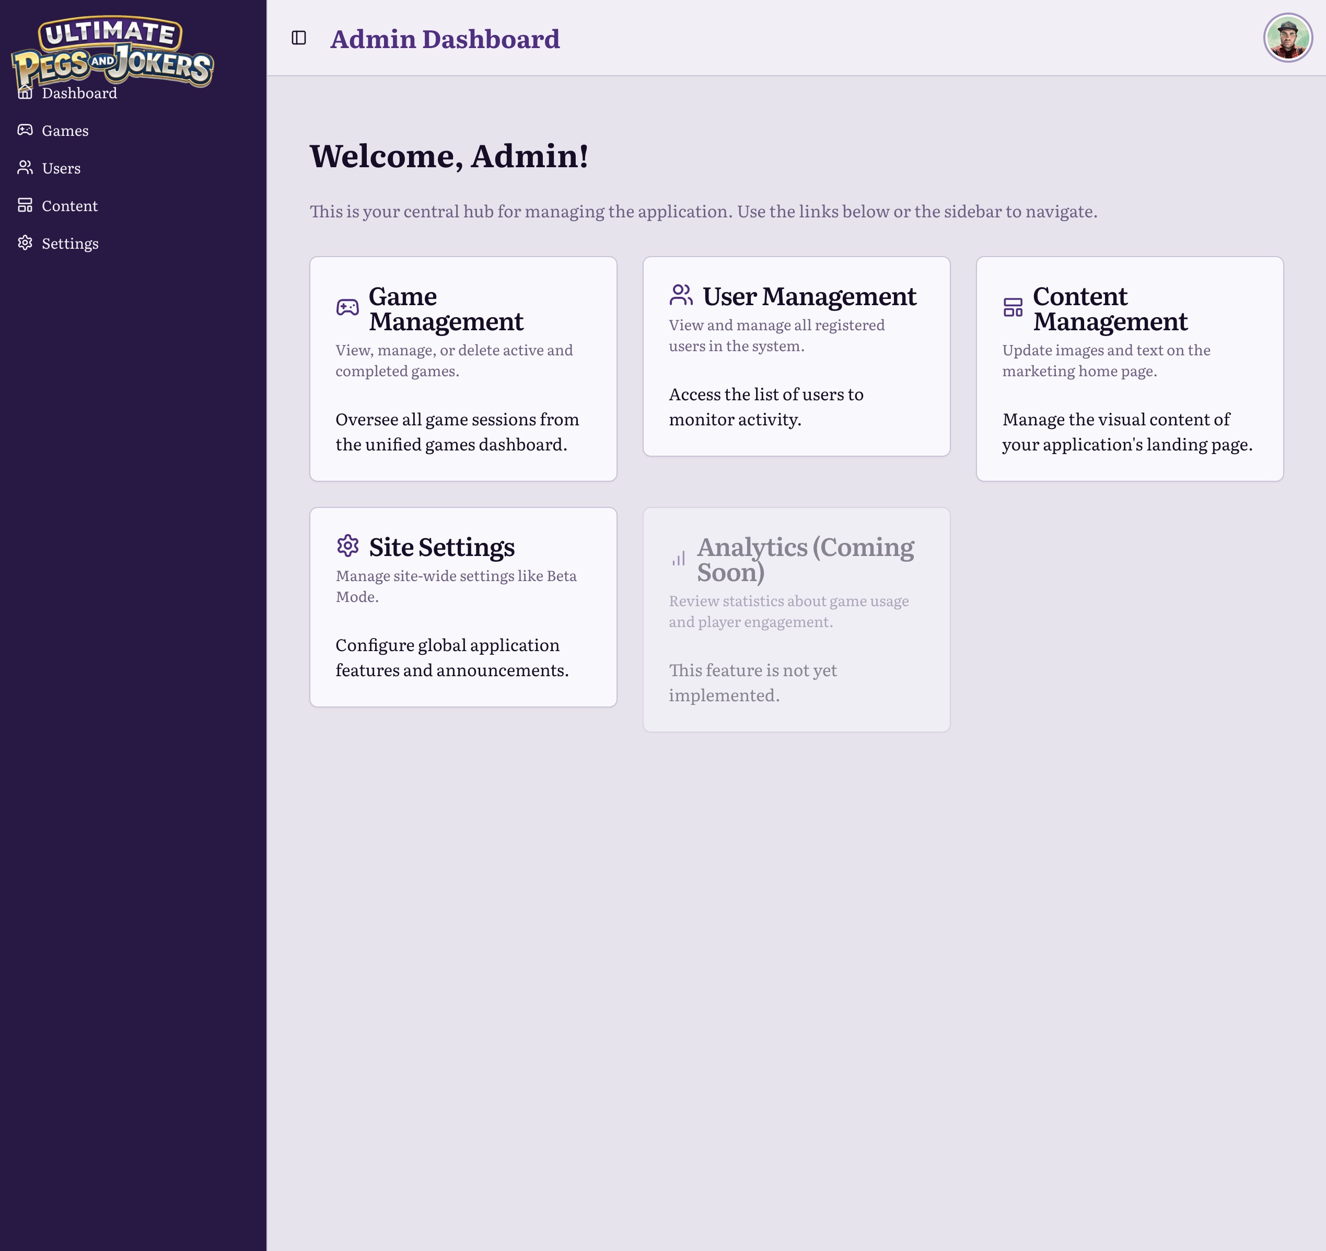1326x1251 pixels.
Task: Select the Games controller icon in sidebar
Action: [26, 130]
